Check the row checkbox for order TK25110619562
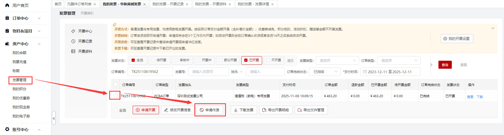The image size is (504, 135). point(116,96)
